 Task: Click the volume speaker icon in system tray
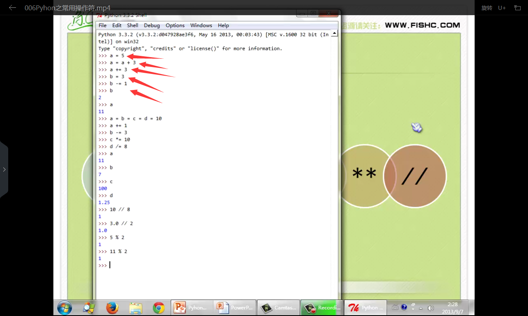pos(430,307)
